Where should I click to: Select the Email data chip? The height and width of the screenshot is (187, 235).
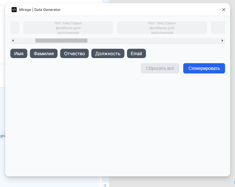point(136,54)
